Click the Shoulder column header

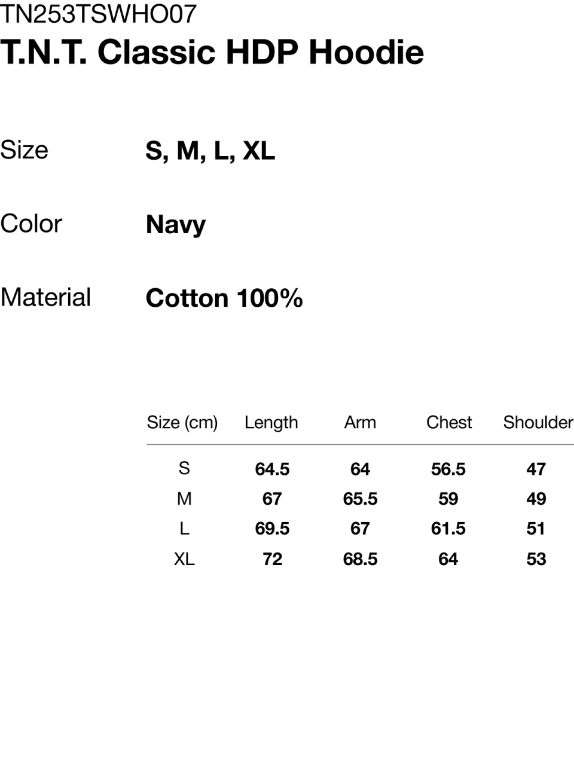pos(538,422)
